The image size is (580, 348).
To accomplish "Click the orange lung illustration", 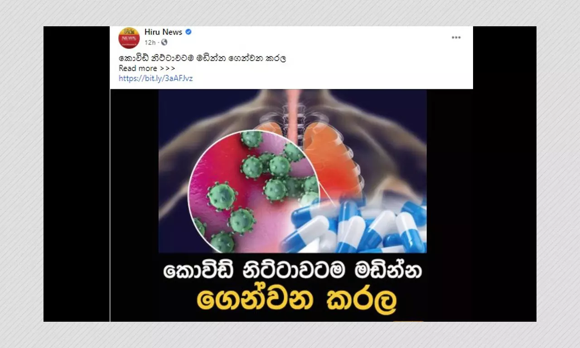I will pyautogui.click(x=333, y=156).
